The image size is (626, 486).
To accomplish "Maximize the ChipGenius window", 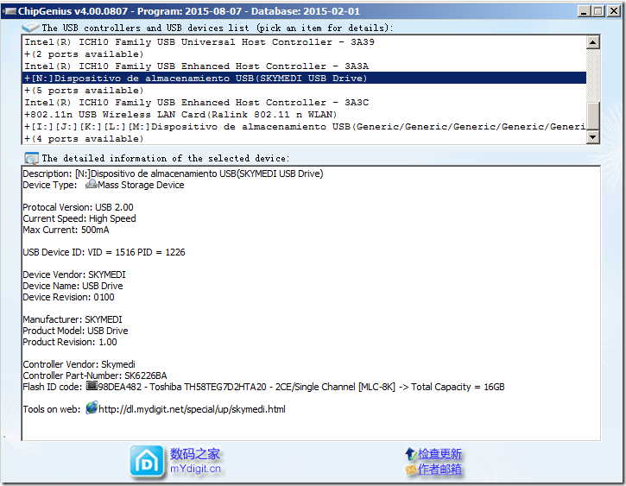I will click(x=598, y=11).
